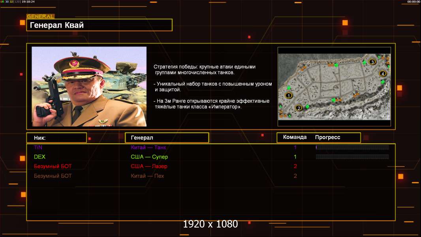Click the supply icon right of position 2
Viewport: 421px width, 237px height.
(307, 107)
